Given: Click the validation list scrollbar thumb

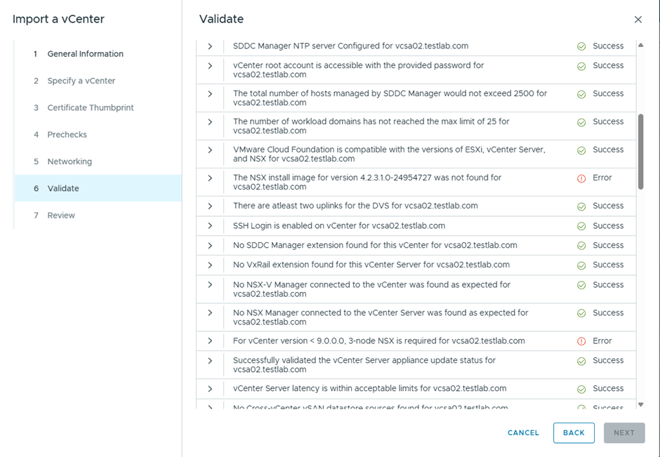Looking at the screenshot, I should (x=640, y=151).
